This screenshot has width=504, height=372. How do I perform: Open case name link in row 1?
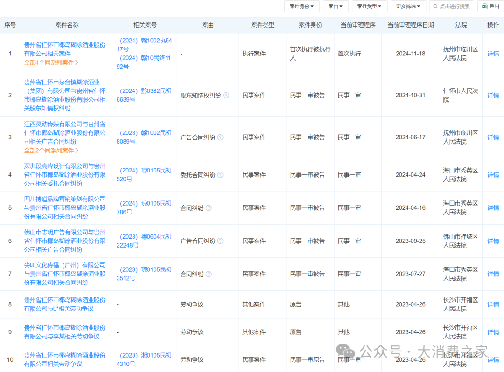64,49
